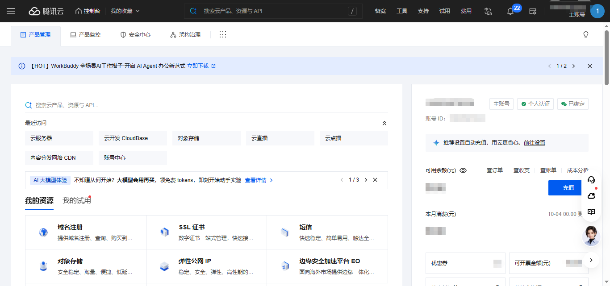
Task: Open the SSL 证书 resource card
Action: pos(207,232)
